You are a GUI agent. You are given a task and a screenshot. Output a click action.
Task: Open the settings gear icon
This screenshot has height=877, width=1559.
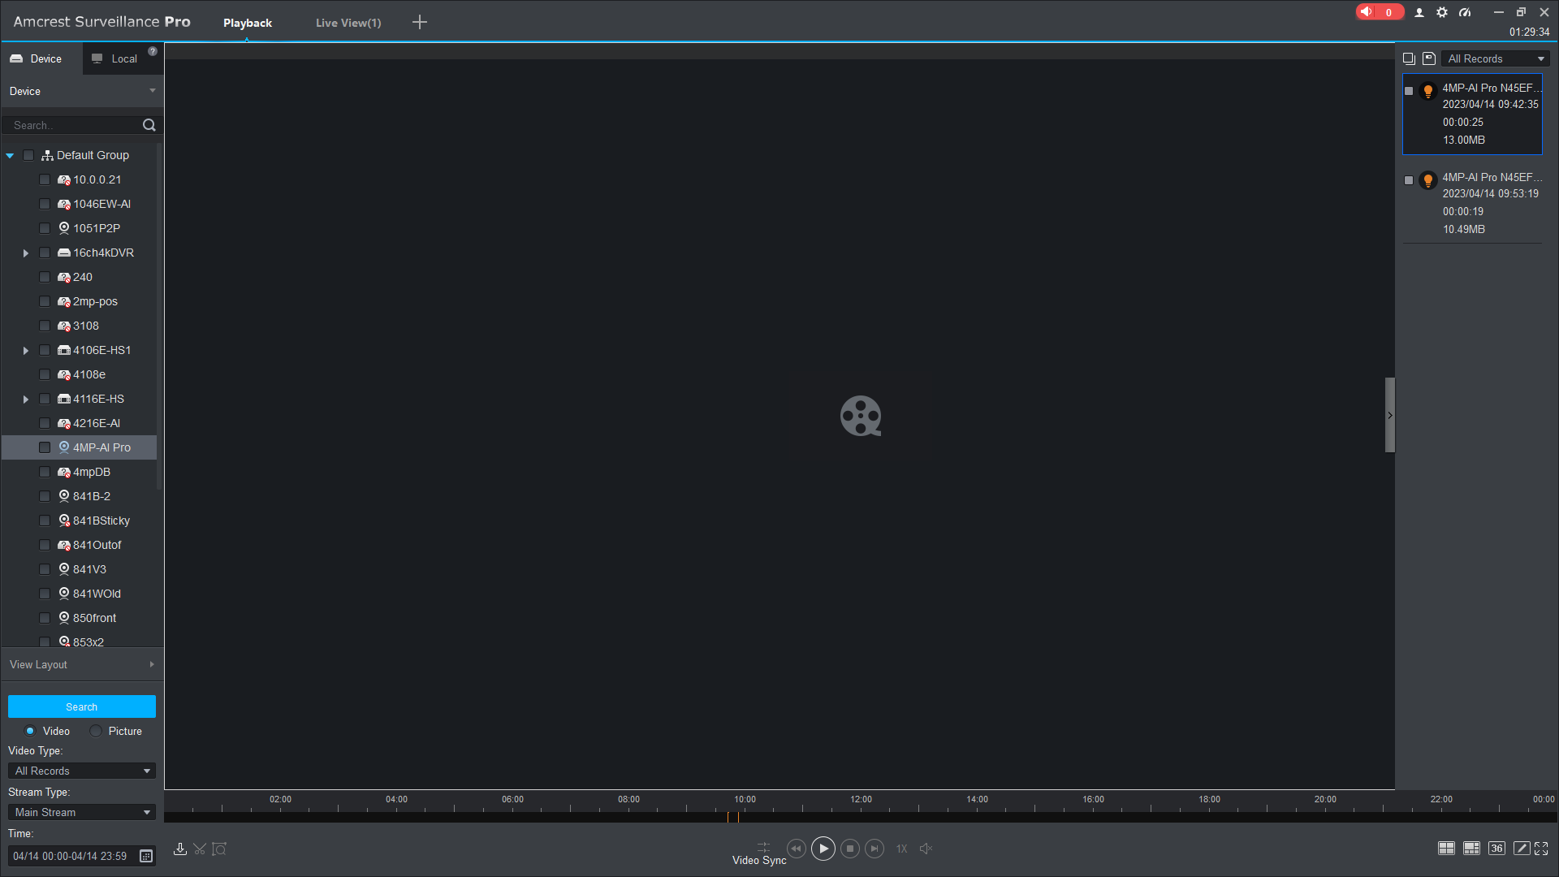pyautogui.click(x=1442, y=12)
